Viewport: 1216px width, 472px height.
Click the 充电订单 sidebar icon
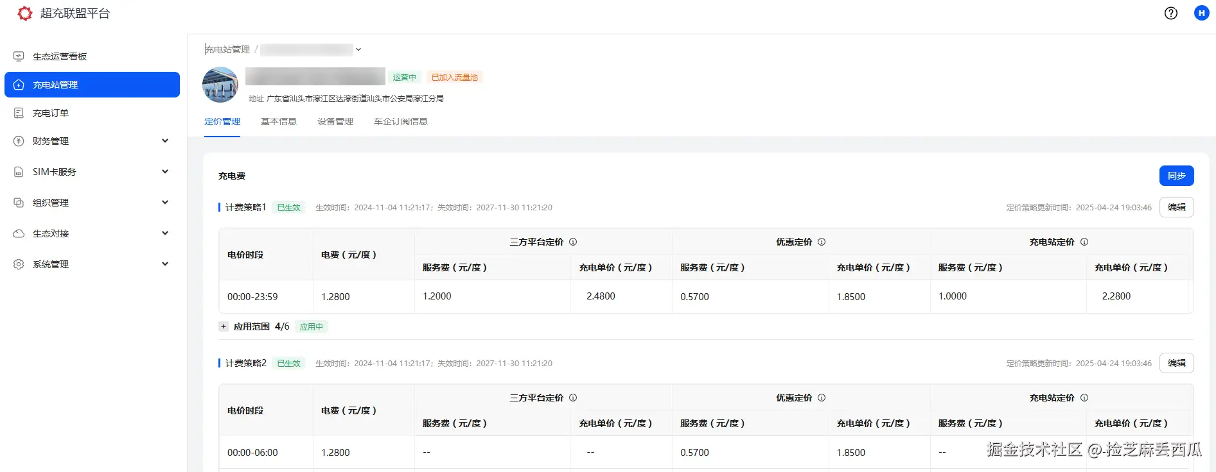click(x=19, y=113)
